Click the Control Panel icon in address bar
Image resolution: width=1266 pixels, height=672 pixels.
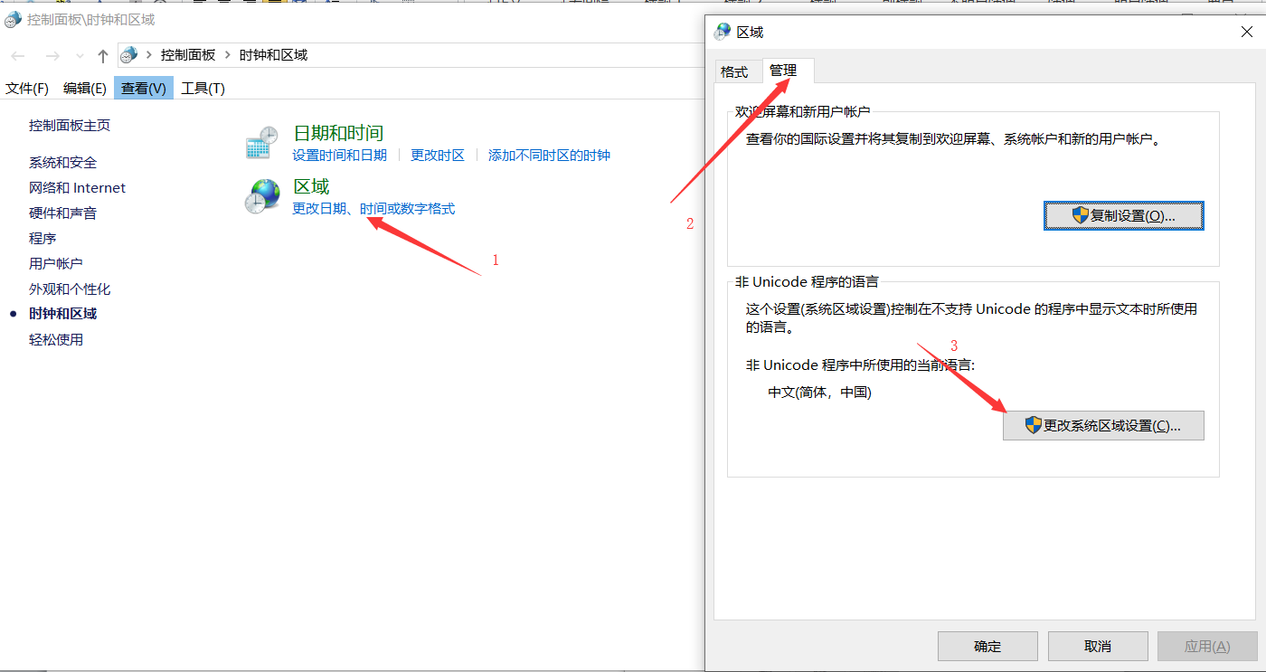[129, 55]
